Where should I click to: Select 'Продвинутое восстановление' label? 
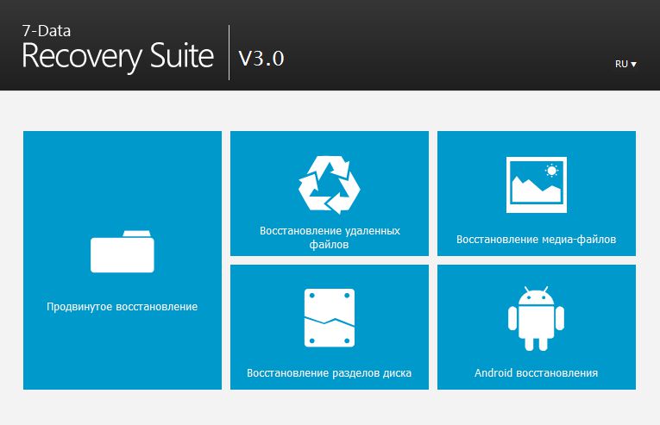pos(122,307)
